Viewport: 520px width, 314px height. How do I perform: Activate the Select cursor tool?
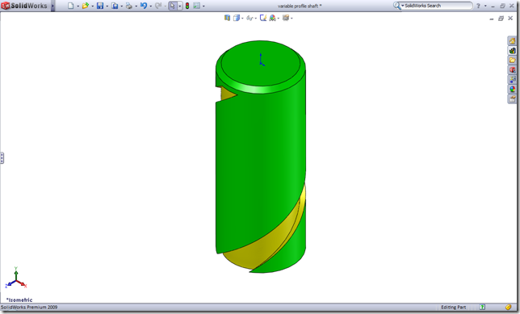[173, 6]
